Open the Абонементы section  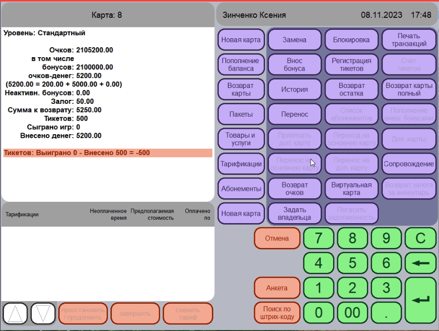(241, 189)
